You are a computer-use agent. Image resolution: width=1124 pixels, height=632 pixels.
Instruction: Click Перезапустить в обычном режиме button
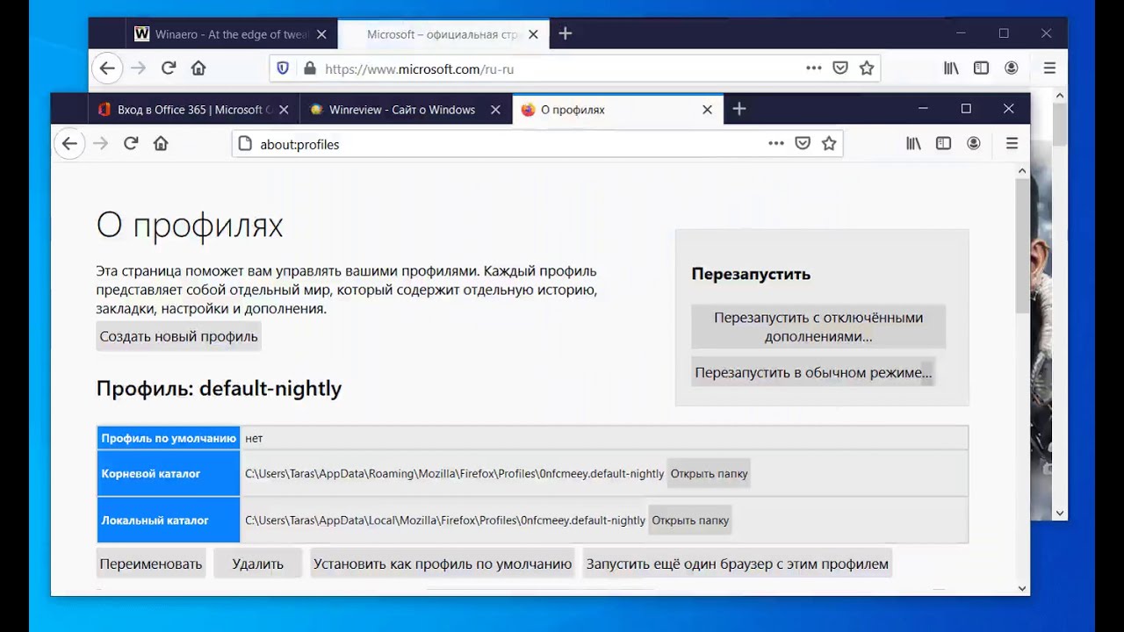pyautogui.click(x=813, y=372)
